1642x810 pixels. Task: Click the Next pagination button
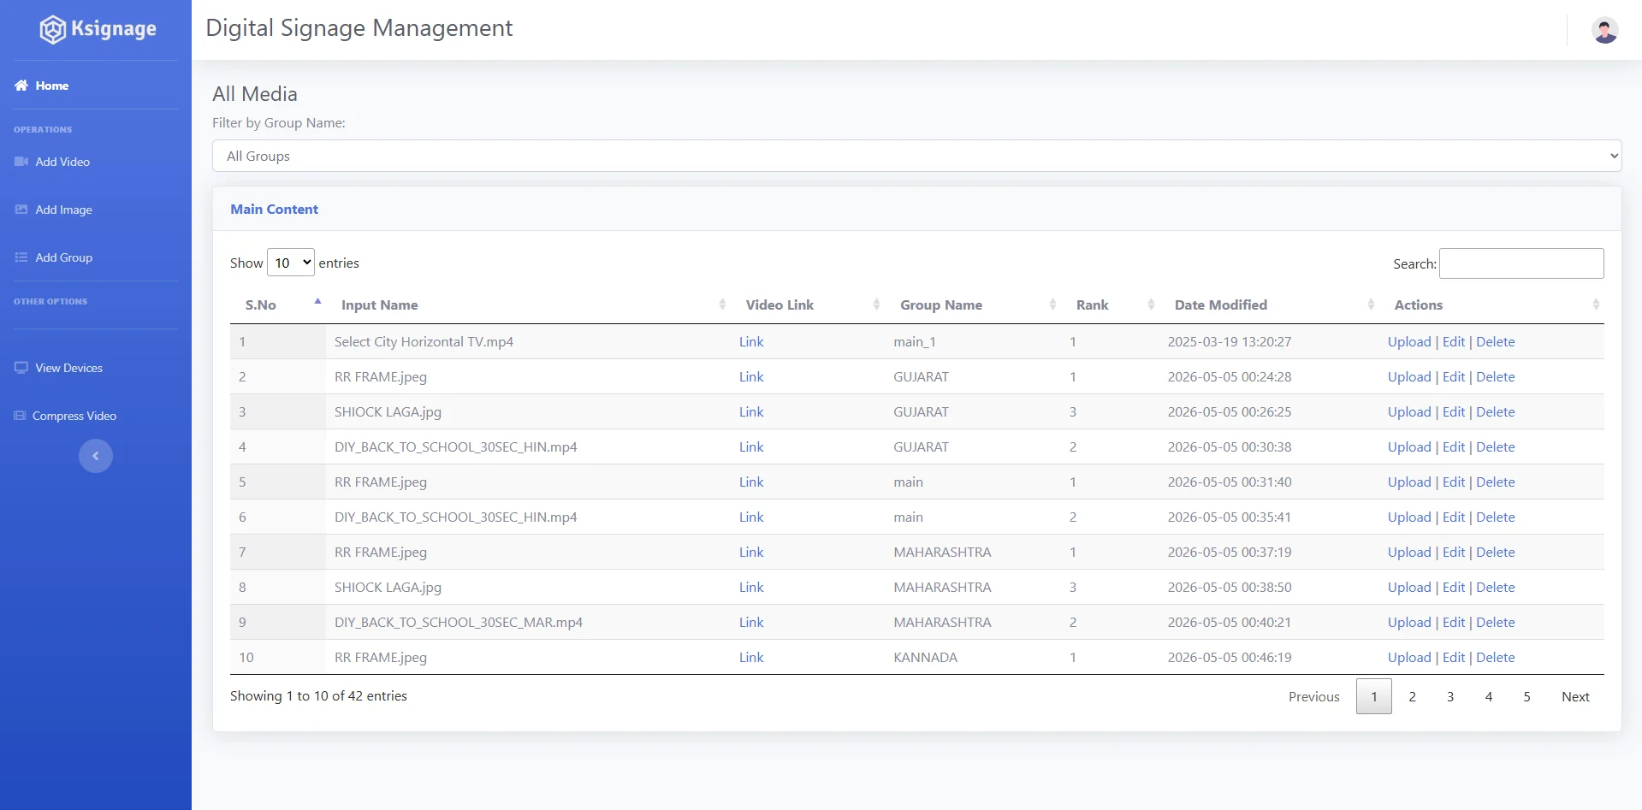pyautogui.click(x=1575, y=696)
